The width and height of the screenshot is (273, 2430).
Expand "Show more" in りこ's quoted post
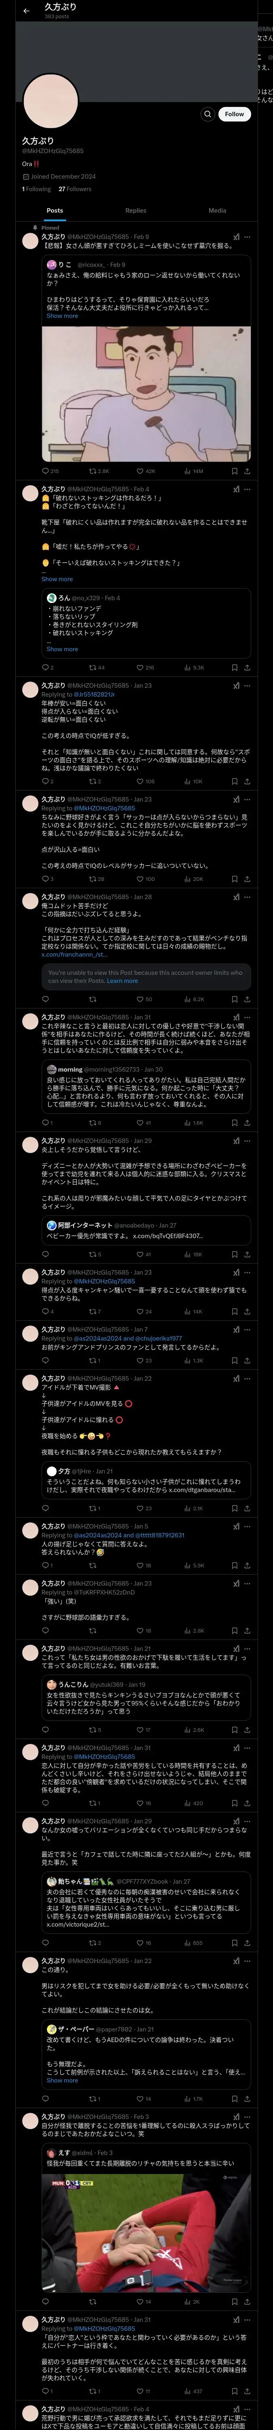pos(62,316)
